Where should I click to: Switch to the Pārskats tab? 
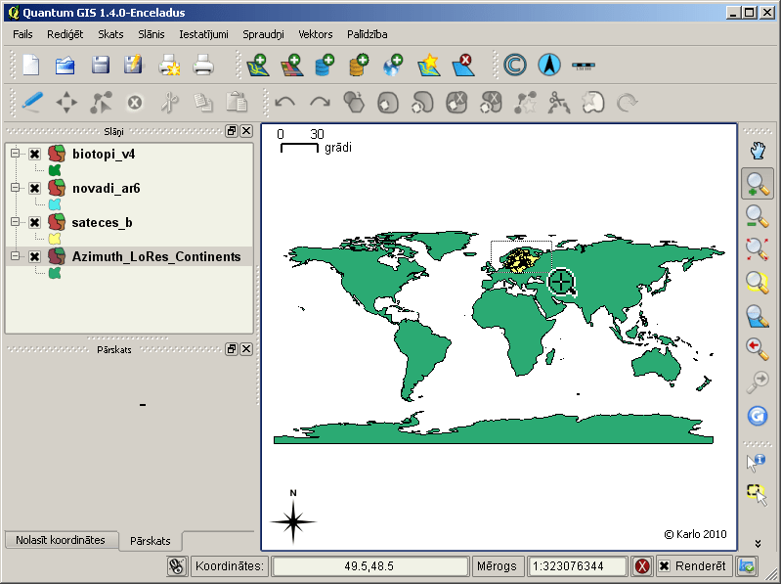click(x=151, y=541)
